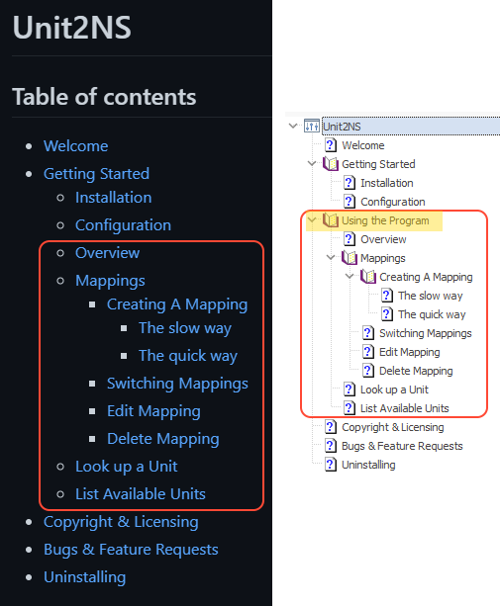Select Copyright & Licensing tree item
The image size is (500, 606).
point(392,427)
